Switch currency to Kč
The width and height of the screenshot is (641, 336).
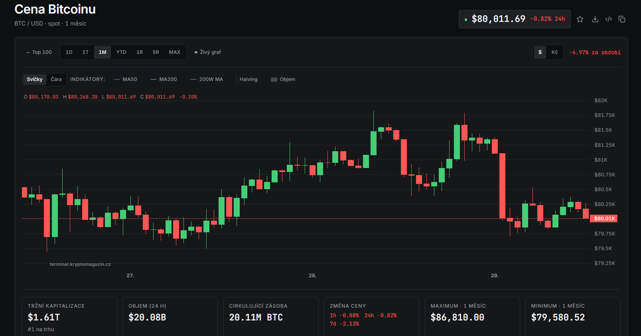[554, 52]
